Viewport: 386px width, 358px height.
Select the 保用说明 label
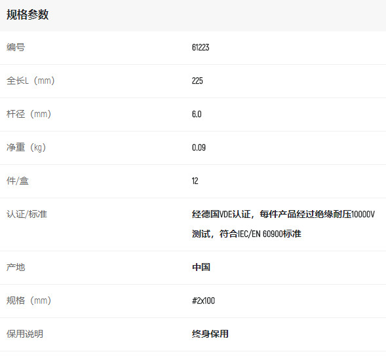[x=25, y=334]
